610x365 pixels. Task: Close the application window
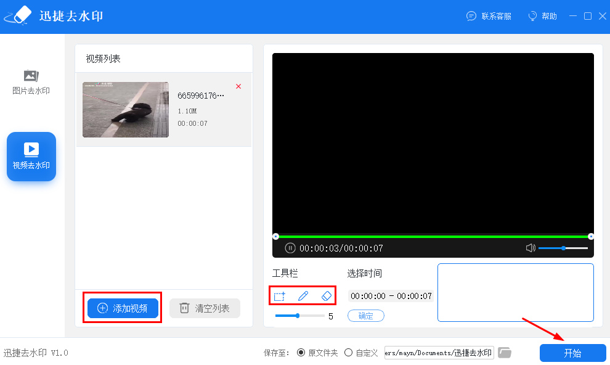pyautogui.click(x=602, y=16)
